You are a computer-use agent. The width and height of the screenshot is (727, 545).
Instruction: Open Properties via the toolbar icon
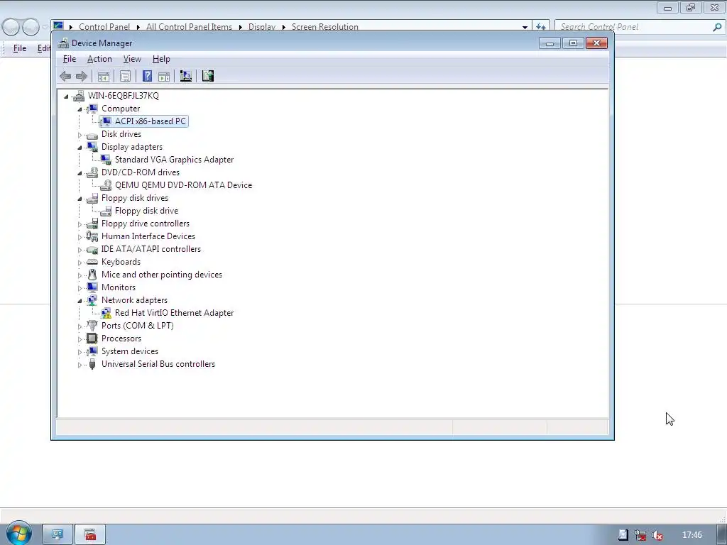pyautogui.click(x=125, y=77)
